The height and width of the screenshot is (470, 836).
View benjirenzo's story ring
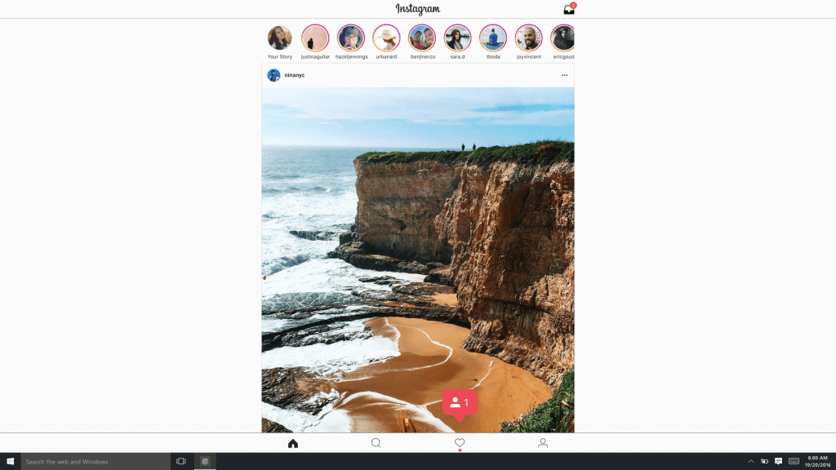click(422, 36)
